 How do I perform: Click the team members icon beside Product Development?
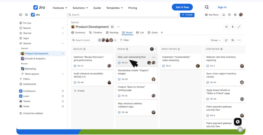(112, 27)
